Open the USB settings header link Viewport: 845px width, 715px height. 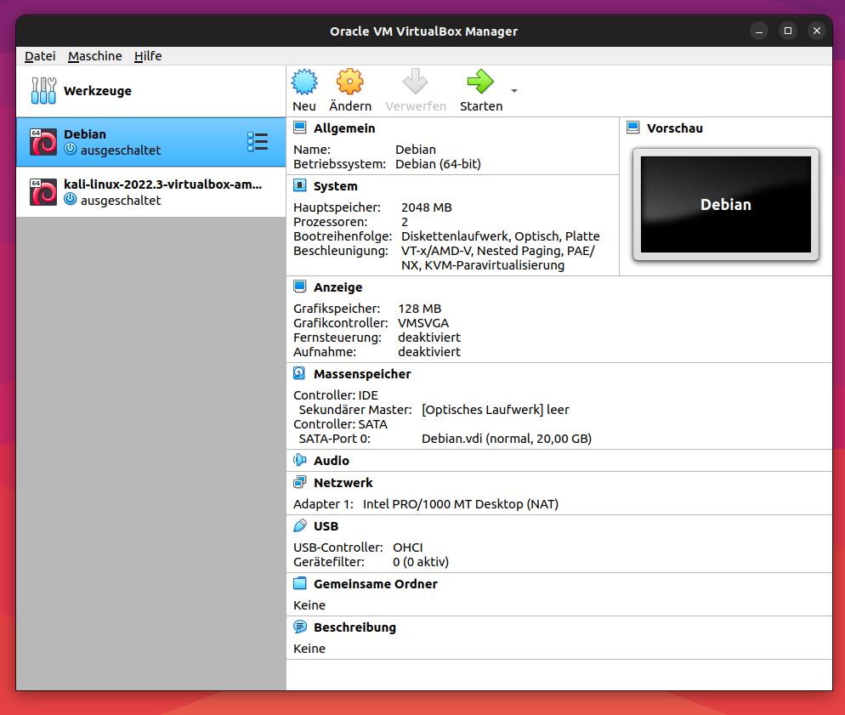pos(326,526)
